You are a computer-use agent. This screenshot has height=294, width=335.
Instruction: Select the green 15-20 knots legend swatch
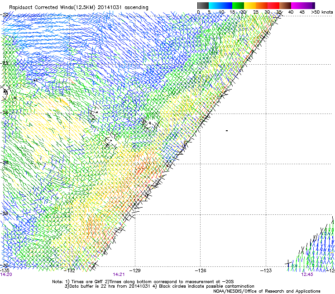(x=238, y=5)
